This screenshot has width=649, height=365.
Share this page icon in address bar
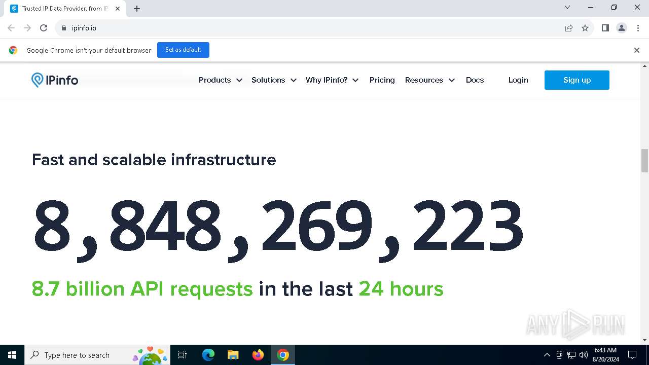(569, 28)
